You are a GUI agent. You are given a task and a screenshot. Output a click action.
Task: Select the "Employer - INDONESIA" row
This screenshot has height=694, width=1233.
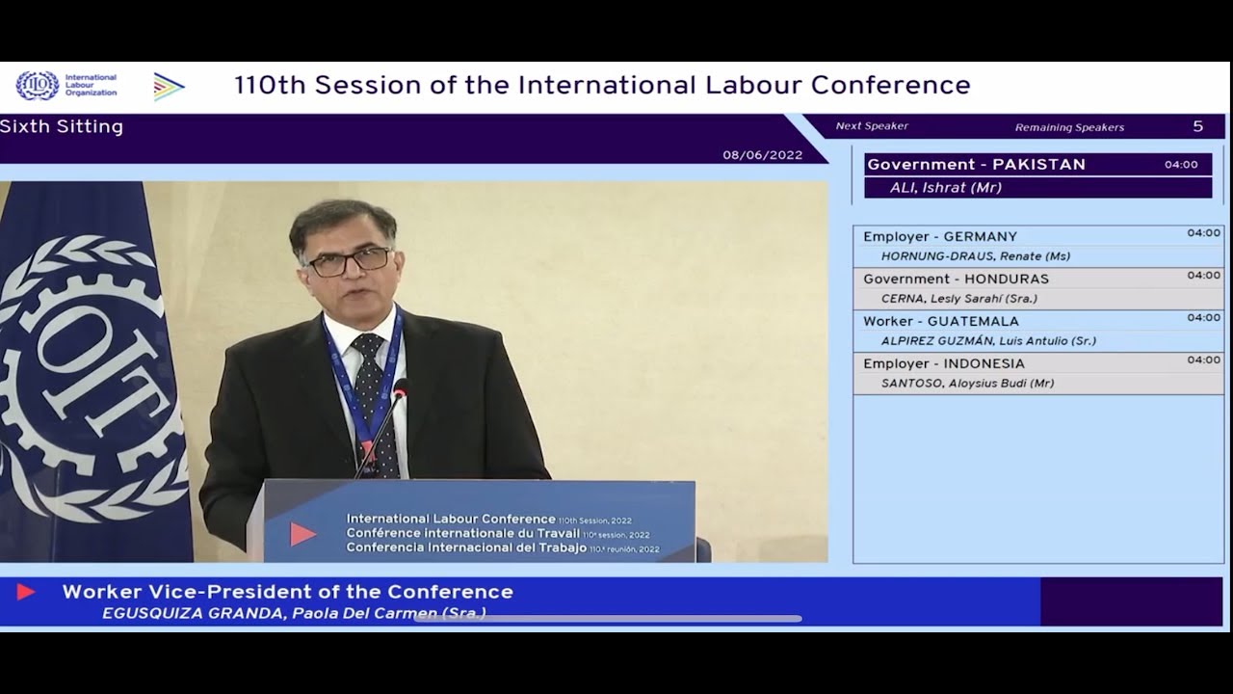pos(1038,373)
